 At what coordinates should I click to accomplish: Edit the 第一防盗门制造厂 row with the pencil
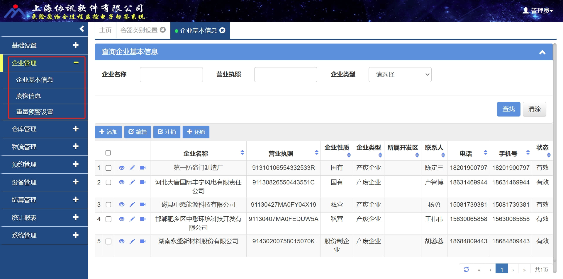(132, 168)
